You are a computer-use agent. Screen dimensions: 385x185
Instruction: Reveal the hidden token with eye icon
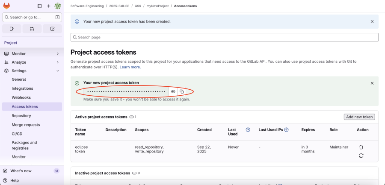(x=173, y=91)
